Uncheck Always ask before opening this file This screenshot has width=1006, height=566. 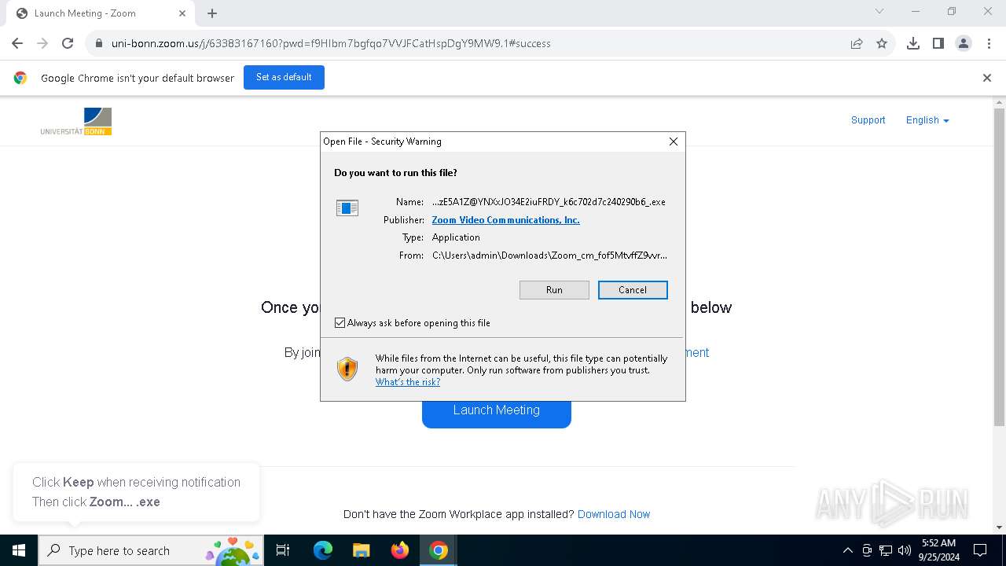pos(340,323)
